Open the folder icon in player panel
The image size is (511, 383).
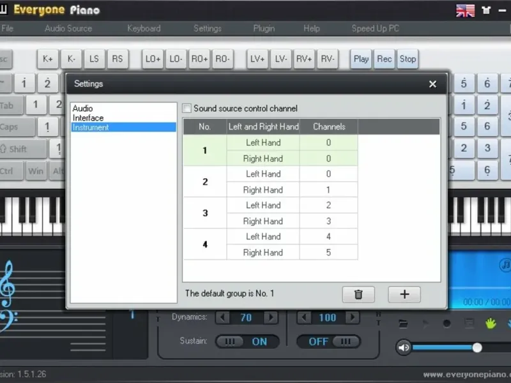[x=403, y=324]
